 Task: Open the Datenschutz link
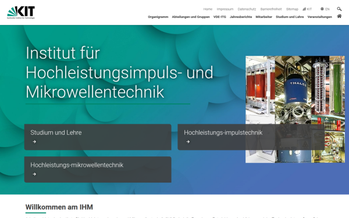[247, 9]
